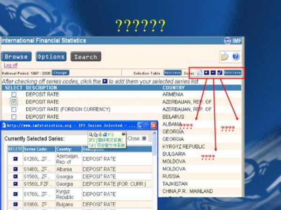Add checked series with plus icon
The height and width of the screenshot is (210, 281).
click(x=207, y=73)
